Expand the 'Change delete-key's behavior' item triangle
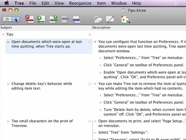This screenshot has width=186, height=140. (x=9, y=84)
